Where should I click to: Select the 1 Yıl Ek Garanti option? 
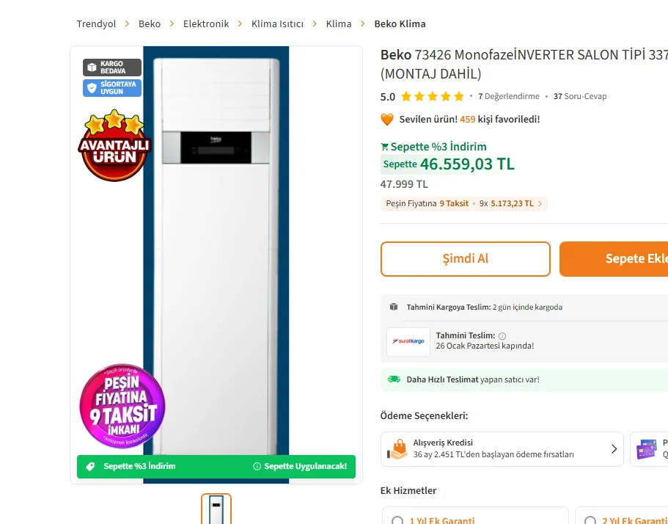397,520
